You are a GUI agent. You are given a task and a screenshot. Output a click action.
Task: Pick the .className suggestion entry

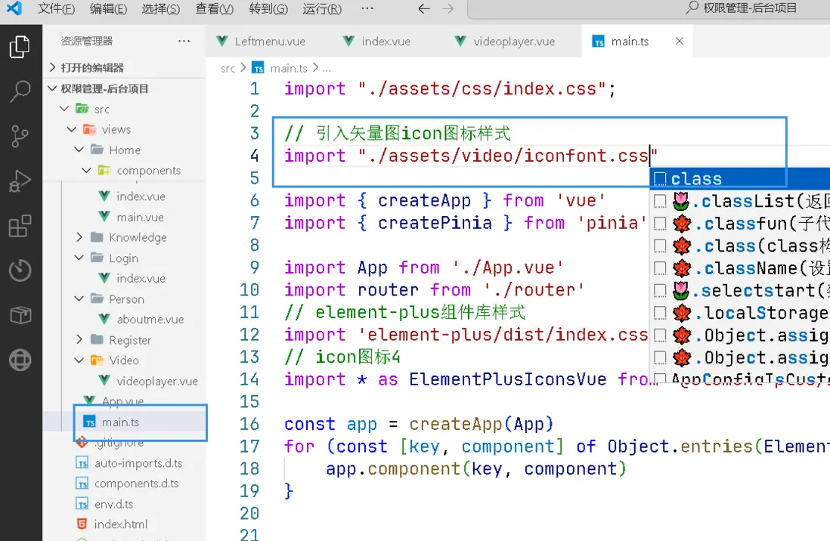point(745,268)
